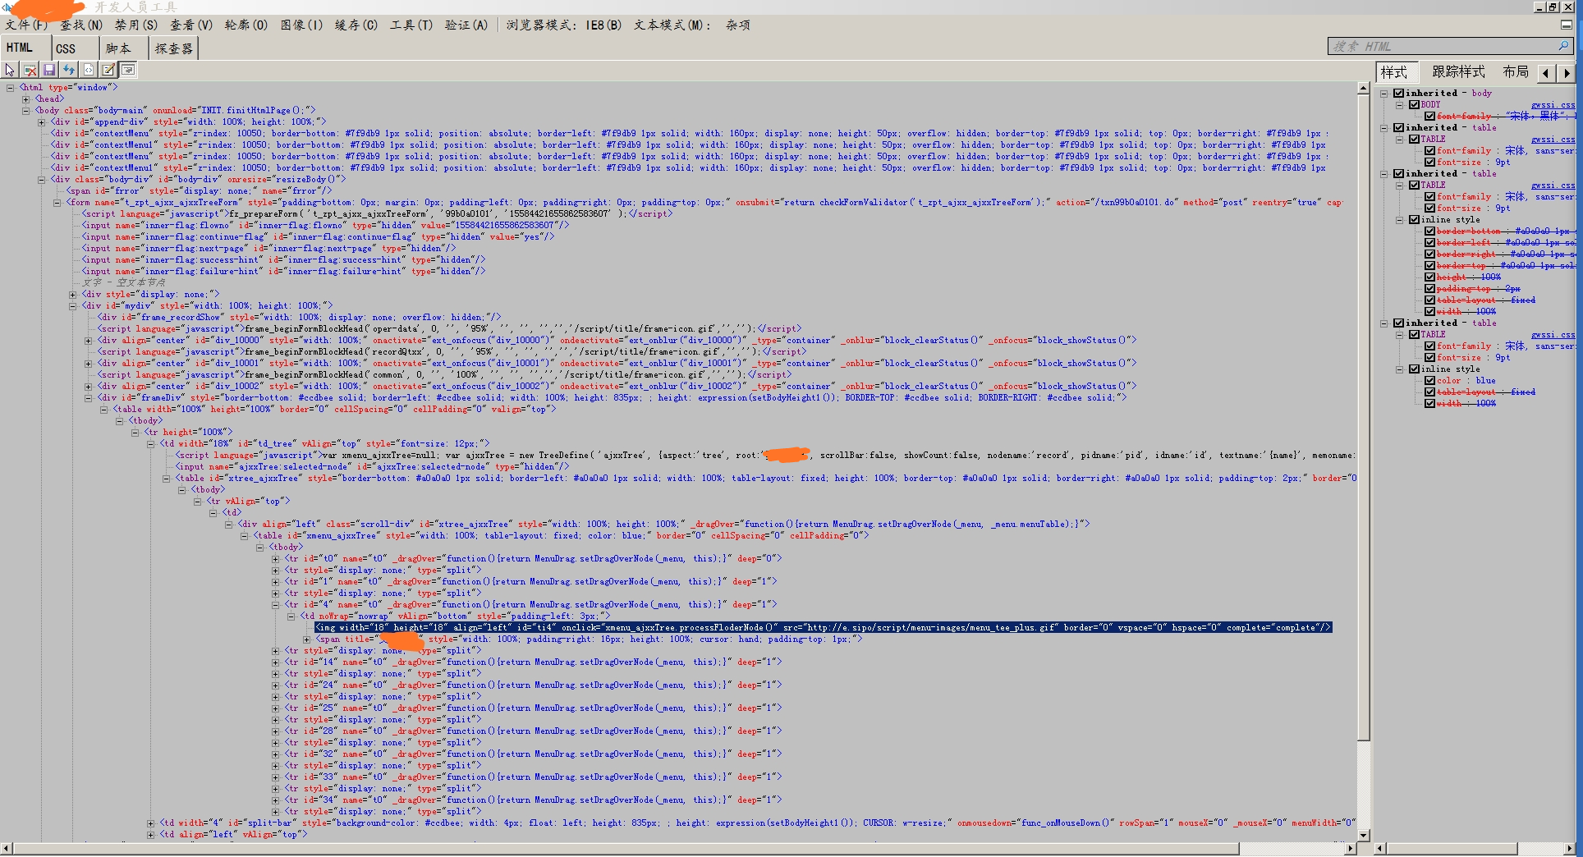Expand the head node
Viewport: 1583px width, 857px height.
tap(26, 99)
